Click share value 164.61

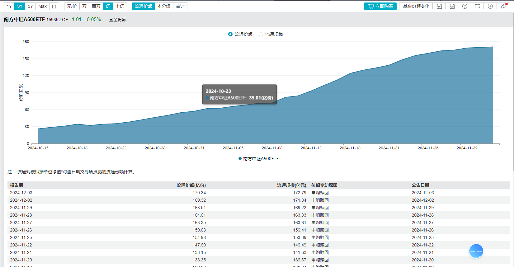[x=199, y=215]
